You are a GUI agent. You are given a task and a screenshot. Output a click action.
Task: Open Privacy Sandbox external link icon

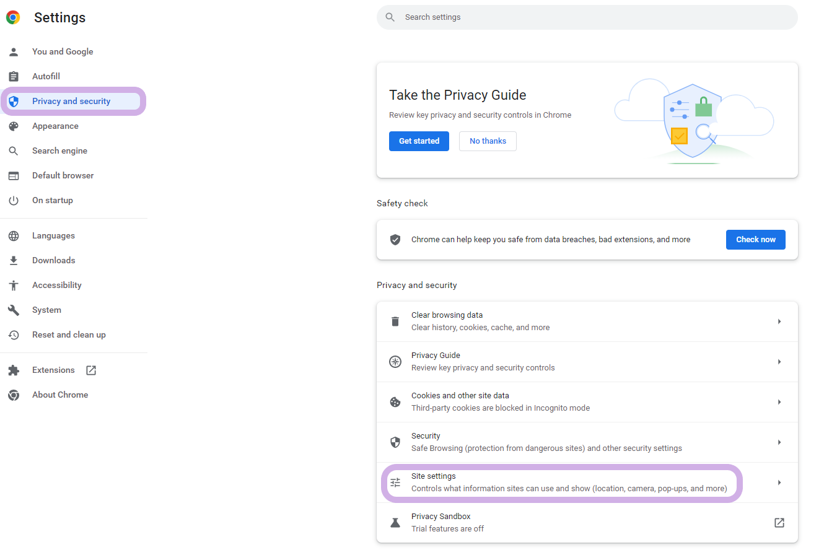779,523
